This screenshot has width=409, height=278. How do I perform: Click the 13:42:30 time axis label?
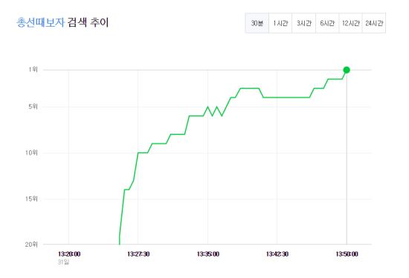[277, 253]
